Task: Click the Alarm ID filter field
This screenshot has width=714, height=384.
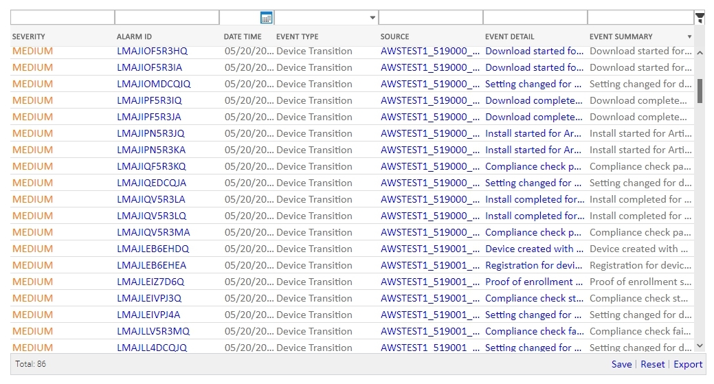Action: tap(166, 18)
